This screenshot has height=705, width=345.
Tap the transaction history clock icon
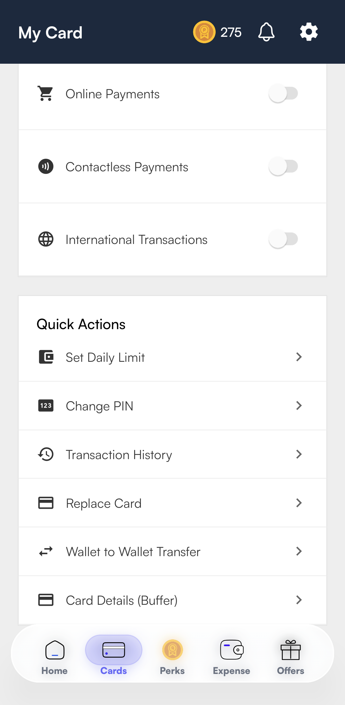coord(46,454)
